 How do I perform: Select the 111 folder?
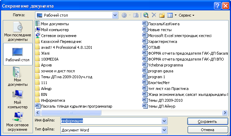click(x=41, y=83)
